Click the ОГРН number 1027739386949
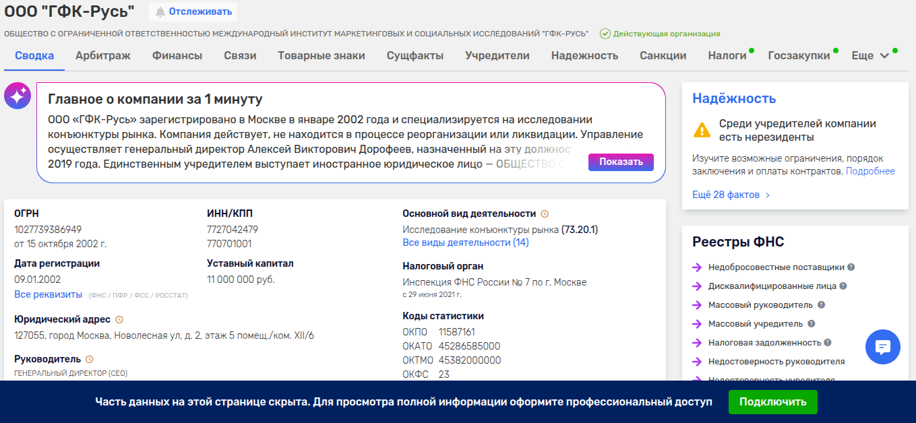 (48, 230)
